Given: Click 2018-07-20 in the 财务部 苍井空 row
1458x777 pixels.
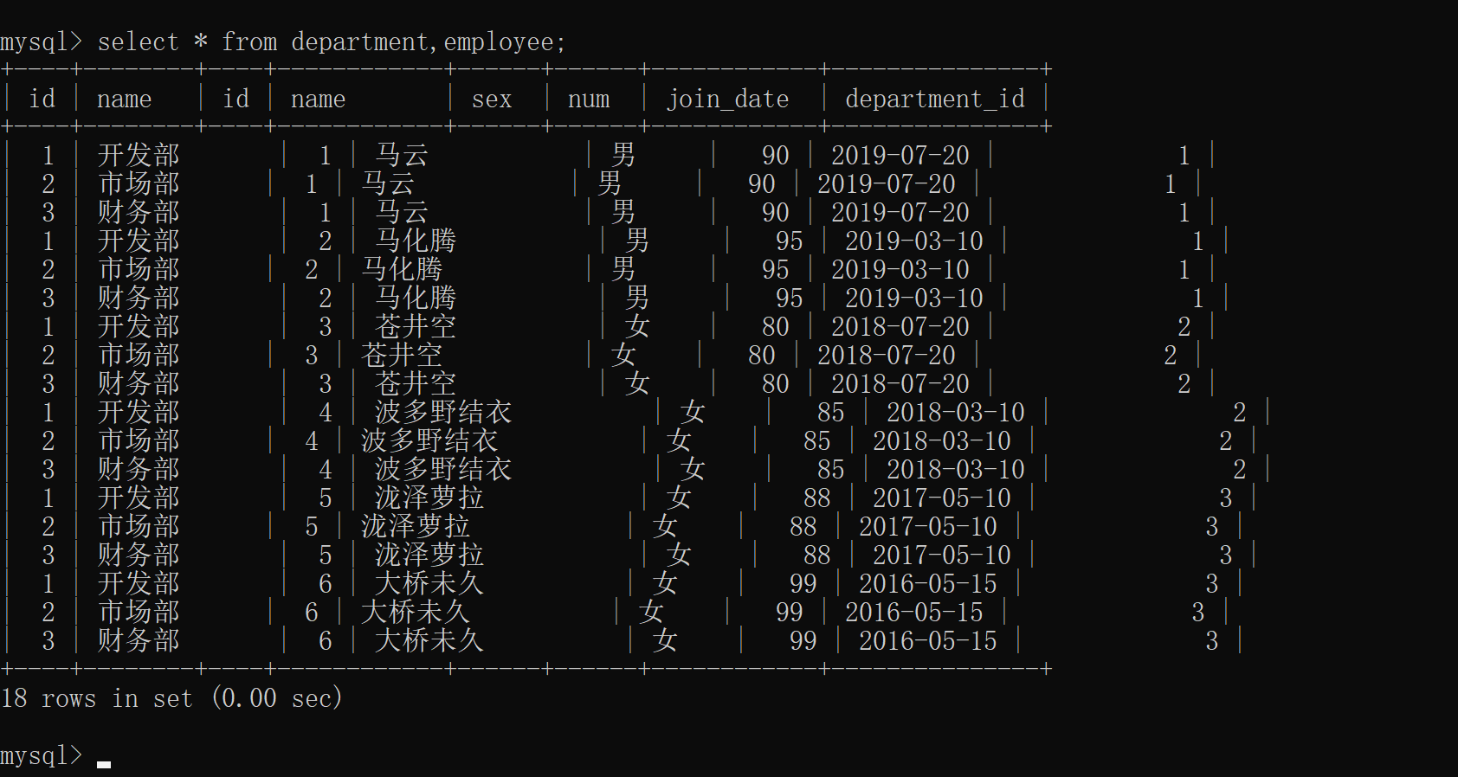Looking at the screenshot, I should tap(900, 383).
